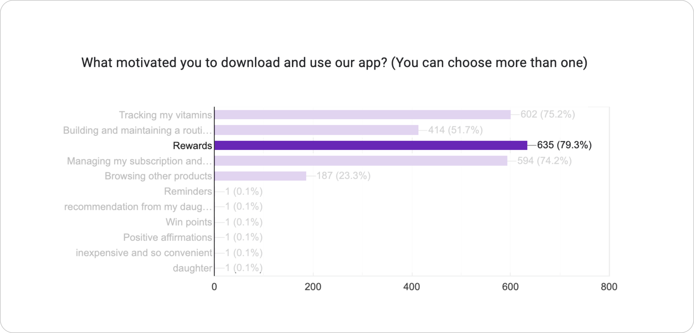Select the Positive affirmations label
The height and width of the screenshot is (333, 694).
click(x=168, y=237)
